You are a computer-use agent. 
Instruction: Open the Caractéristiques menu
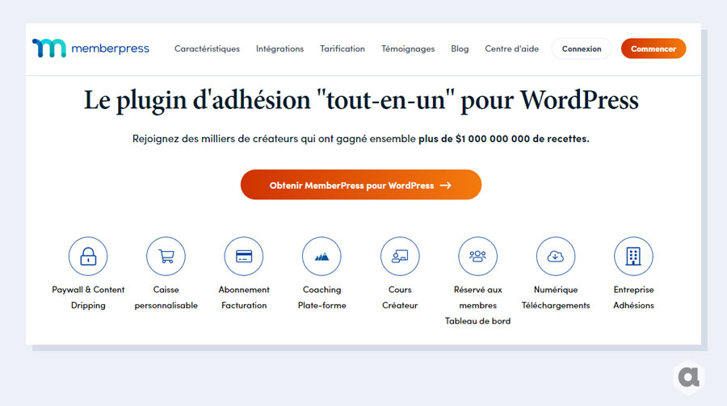(208, 48)
